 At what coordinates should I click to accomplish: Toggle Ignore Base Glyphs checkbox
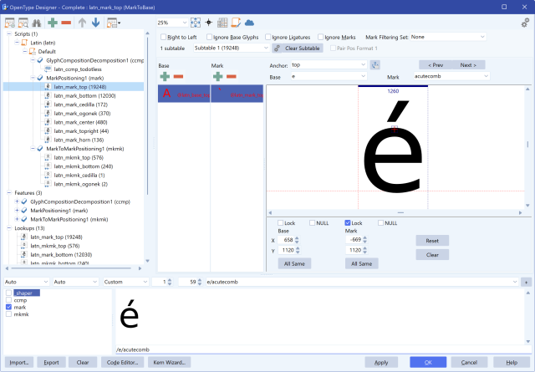point(209,37)
